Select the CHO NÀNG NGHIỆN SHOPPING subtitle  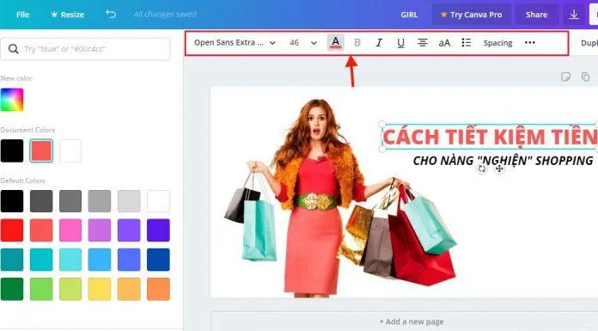(503, 161)
